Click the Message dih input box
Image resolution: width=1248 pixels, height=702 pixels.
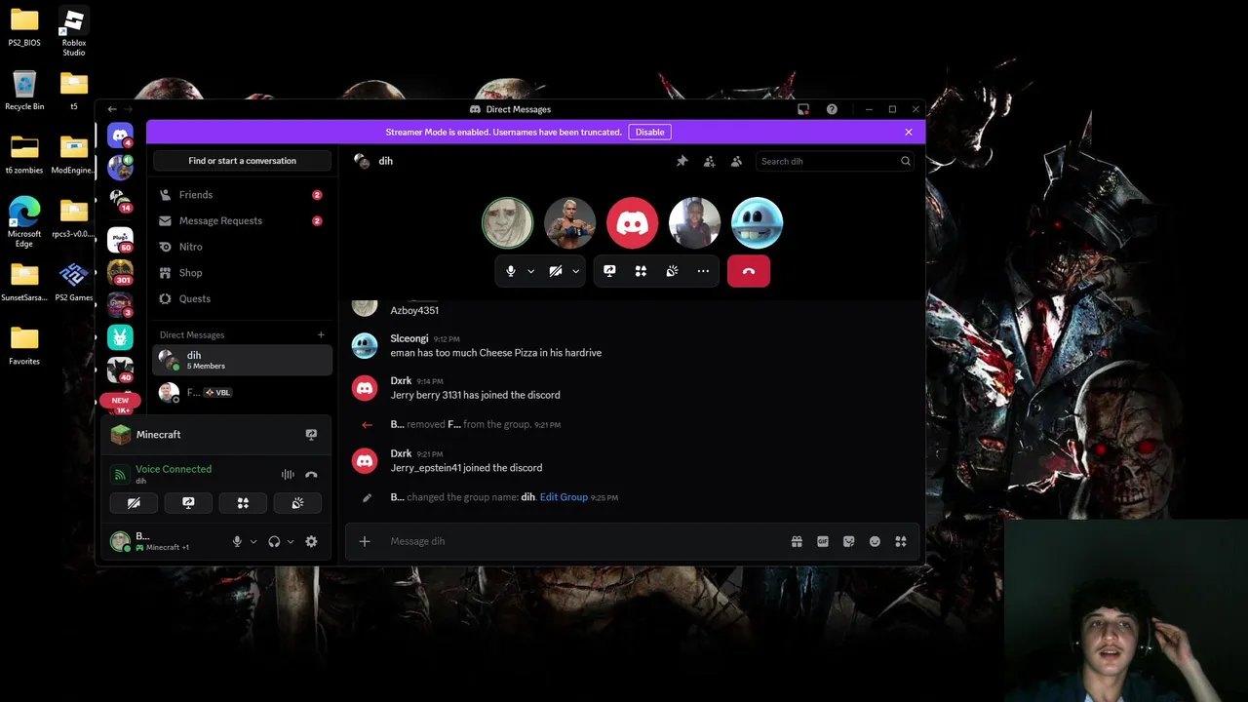pyautogui.click(x=585, y=541)
